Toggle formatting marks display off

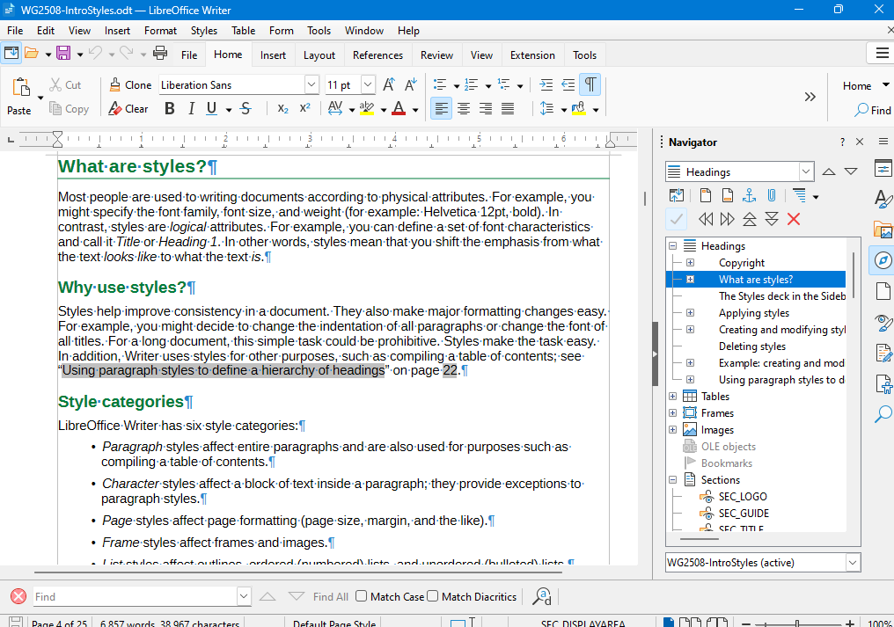pos(590,84)
